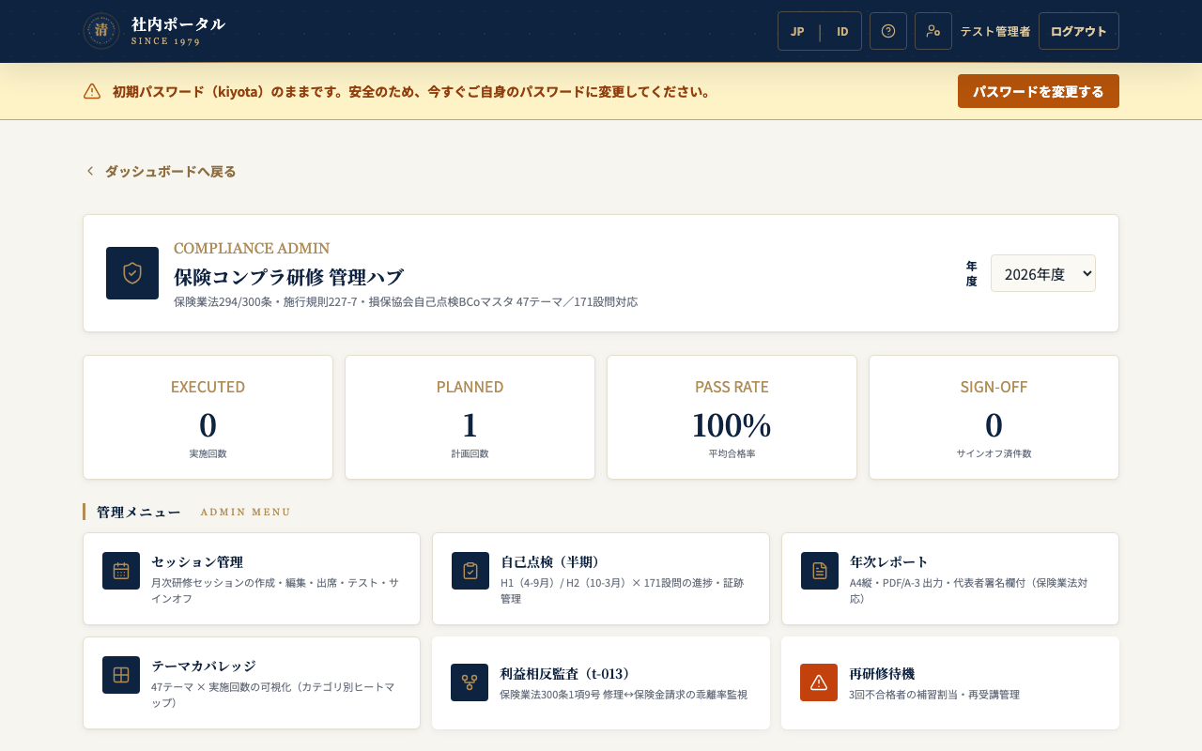Image resolution: width=1202 pixels, height=751 pixels.
Task: Click the document icon for 年次レポート
Action: 820,571
